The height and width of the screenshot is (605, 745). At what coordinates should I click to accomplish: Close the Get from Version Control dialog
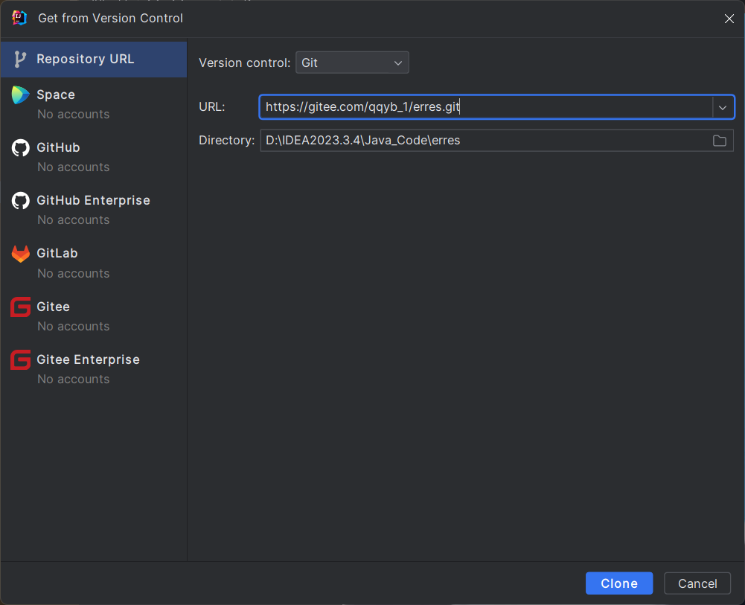729,19
